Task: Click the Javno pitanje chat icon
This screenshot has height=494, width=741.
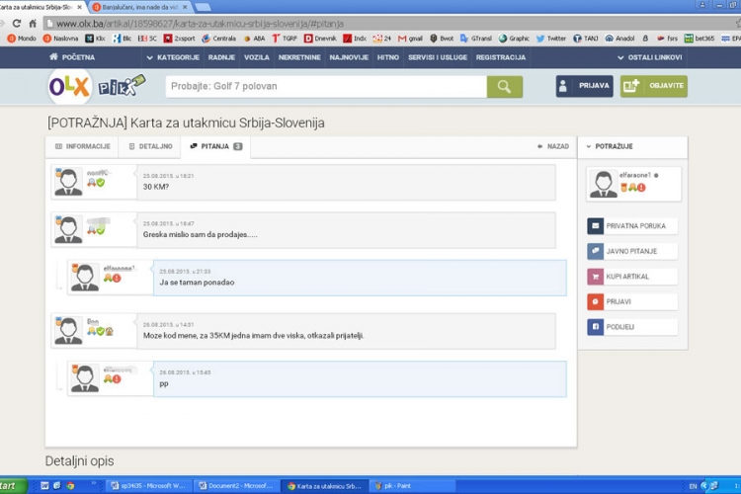Action: coord(595,251)
